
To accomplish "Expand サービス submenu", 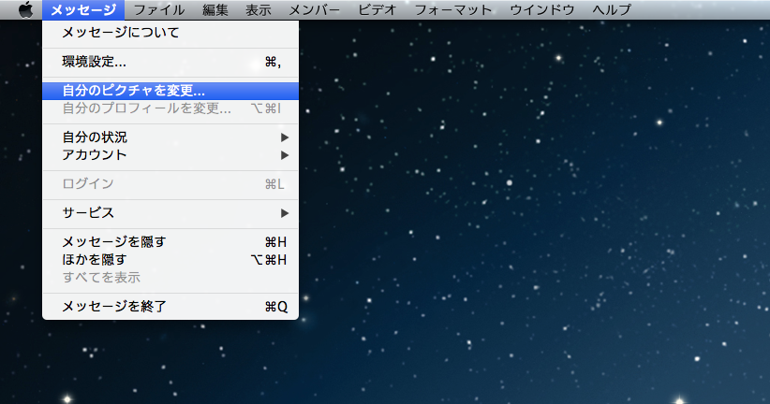I will [x=170, y=213].
